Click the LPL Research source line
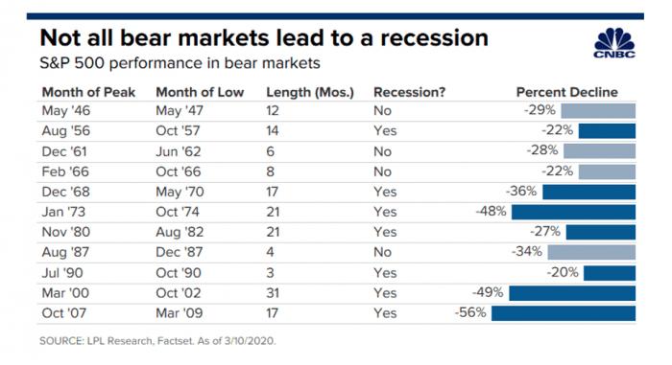The height and width of the screenshot is (365, 672). click(x=157, y=341)
